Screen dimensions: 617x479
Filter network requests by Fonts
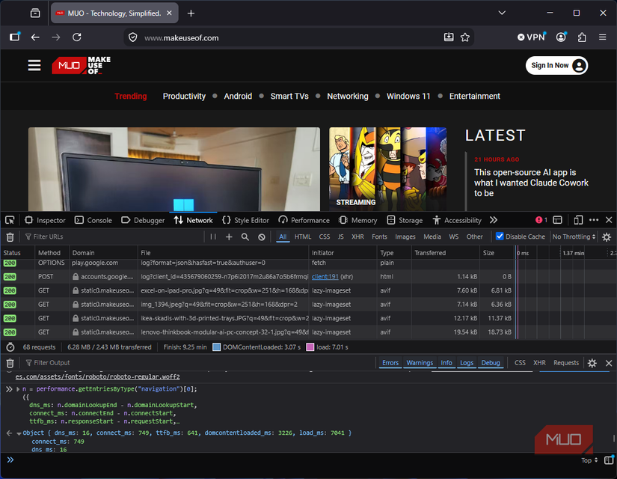click(379, 237)
